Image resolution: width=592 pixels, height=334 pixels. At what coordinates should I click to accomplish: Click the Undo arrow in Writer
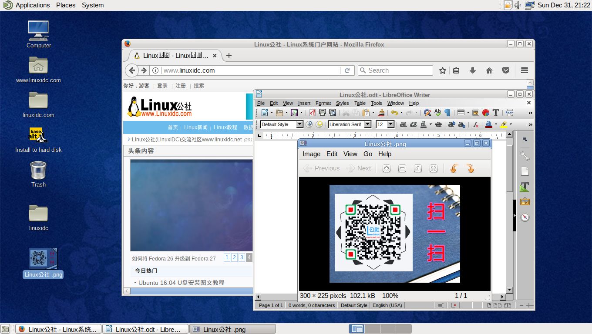coord(394,113)
